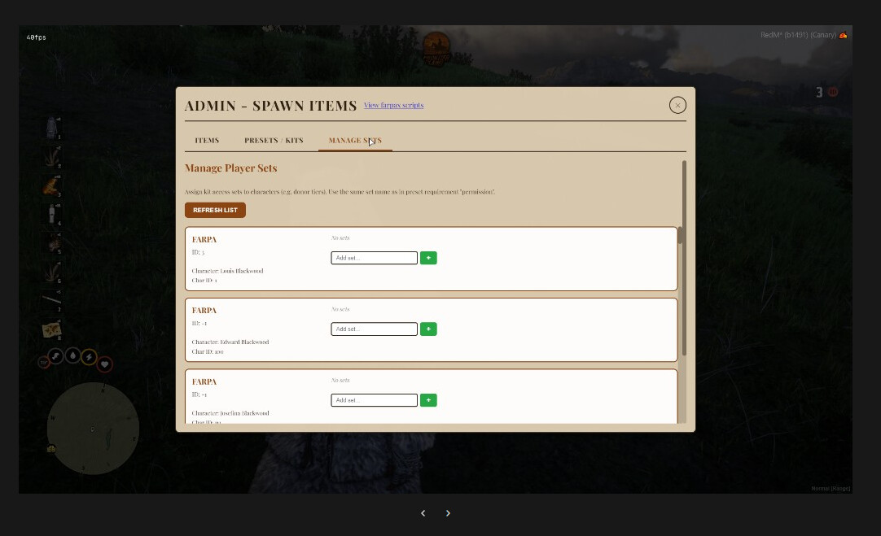Click the 'Character: Edward Blackwood' text

point(230,342)
